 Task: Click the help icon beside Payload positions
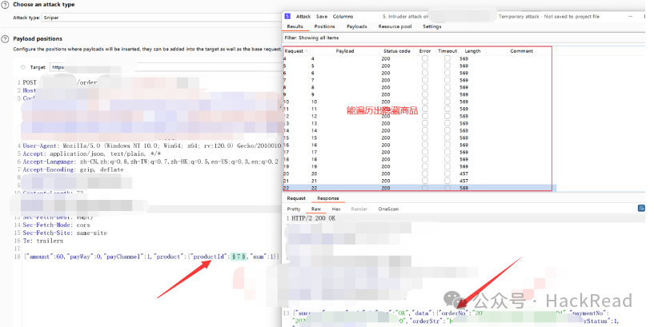point(6,38)
